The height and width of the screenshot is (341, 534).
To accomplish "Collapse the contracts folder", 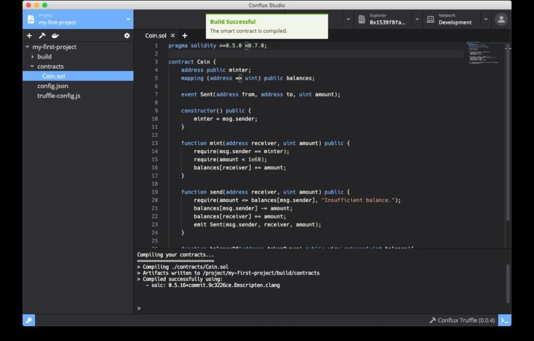I will [x=32, y=66].
